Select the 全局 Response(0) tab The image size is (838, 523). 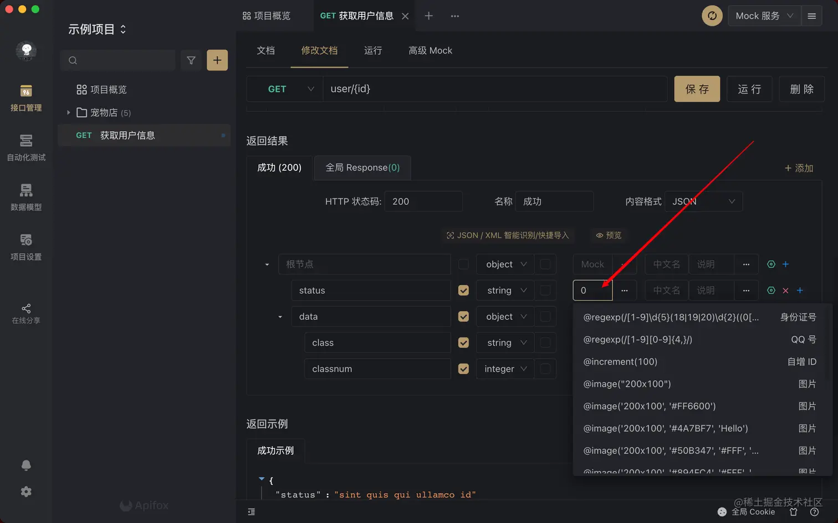click(362, 168)
